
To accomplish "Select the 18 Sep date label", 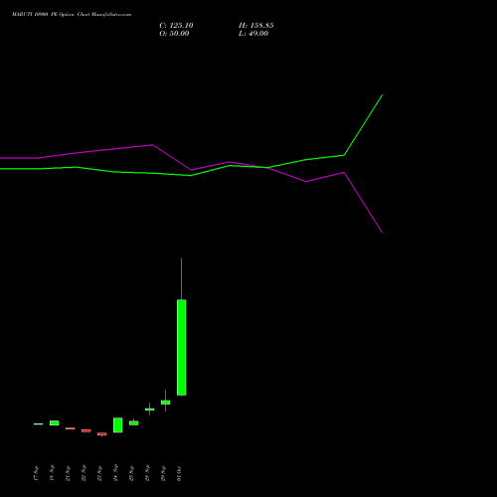I will click(x=52, y=473).
